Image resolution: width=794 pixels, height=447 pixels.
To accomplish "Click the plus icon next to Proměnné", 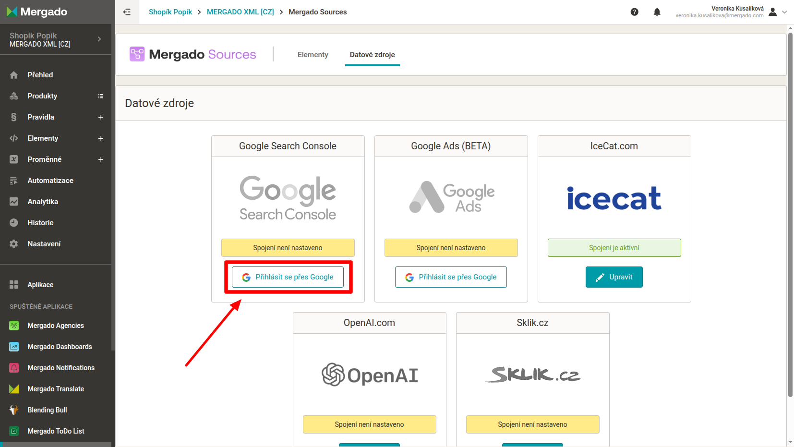I will coord(101,159).
